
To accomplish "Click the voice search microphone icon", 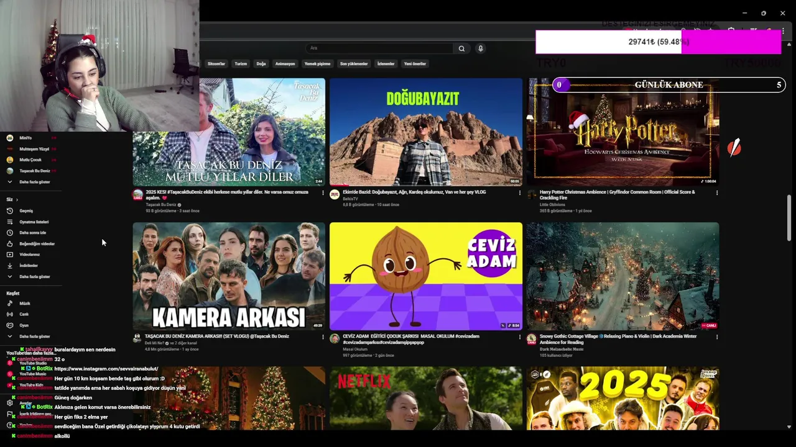I will point(480,48).
